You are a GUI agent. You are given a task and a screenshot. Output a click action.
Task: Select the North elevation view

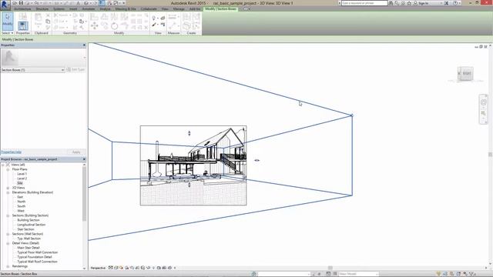pos(22,202)
